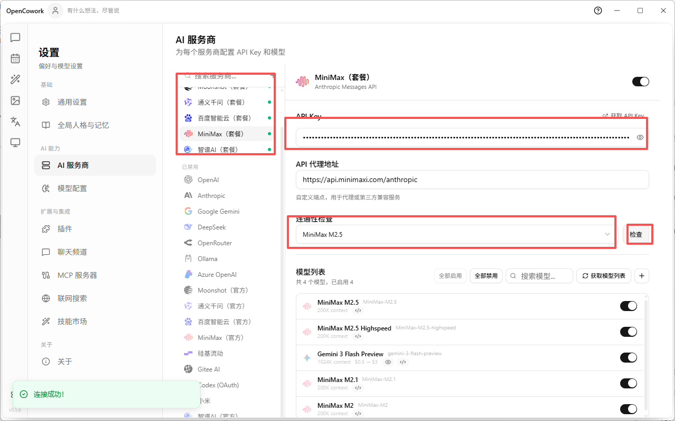This screenshot has height=421, width=675.
Task: Click 获取模型列表 refresh button
Action: pos(604,276)
